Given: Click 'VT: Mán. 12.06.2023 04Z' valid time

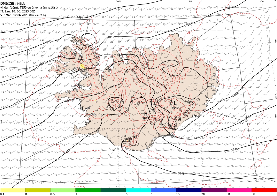Looking at the screenshot, I should (17, 15).
